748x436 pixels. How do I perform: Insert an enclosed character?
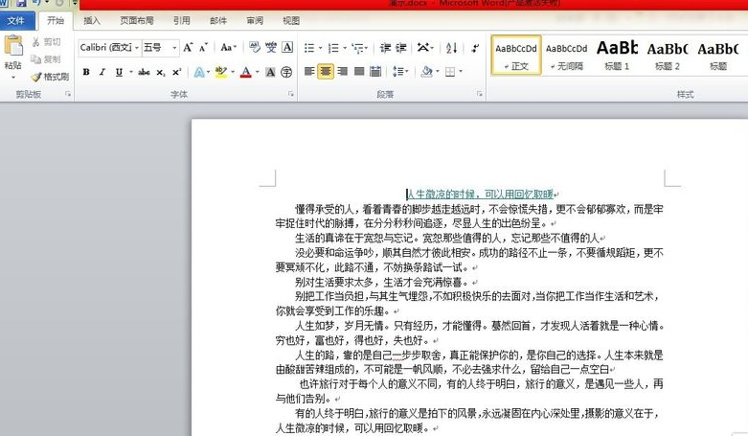point(286,72)
